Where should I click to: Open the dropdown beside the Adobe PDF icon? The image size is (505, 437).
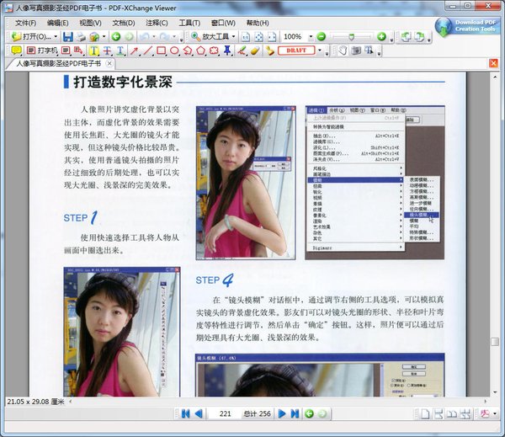coord(495,413)
